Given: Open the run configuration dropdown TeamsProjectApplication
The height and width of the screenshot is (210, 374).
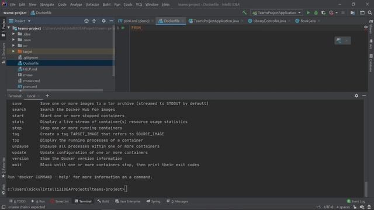Looking at the screenshot, I should (276, 13).
